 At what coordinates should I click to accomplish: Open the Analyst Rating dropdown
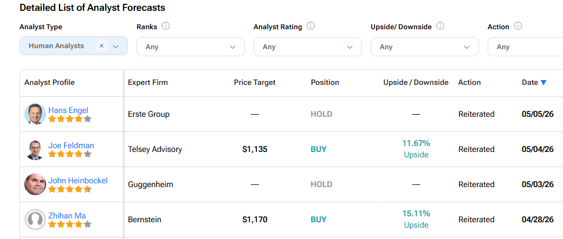pos(308,47)
